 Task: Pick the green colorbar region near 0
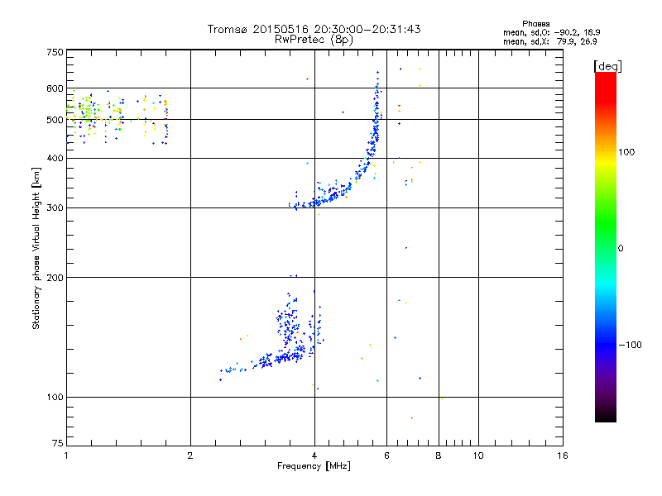click(x=606, y=247)
